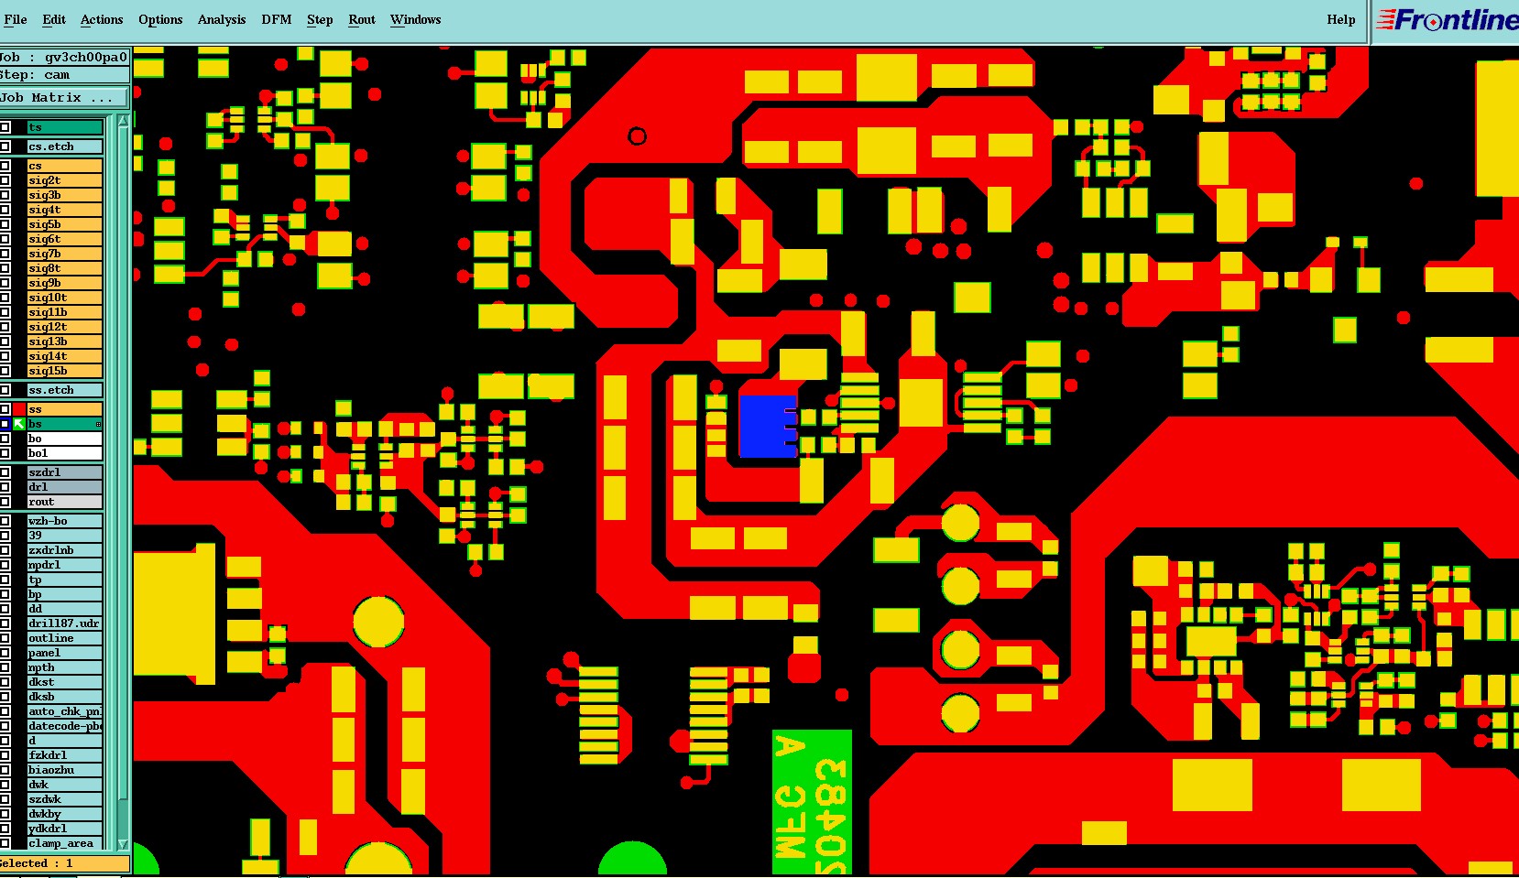Select the cs layer name
The height and width of the screenshot is (878, 1519).
[65, 166]
